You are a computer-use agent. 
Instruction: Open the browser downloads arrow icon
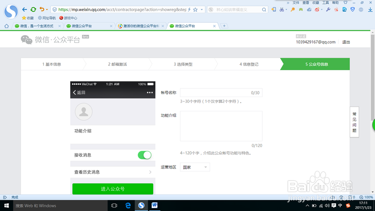coord(370,10)
